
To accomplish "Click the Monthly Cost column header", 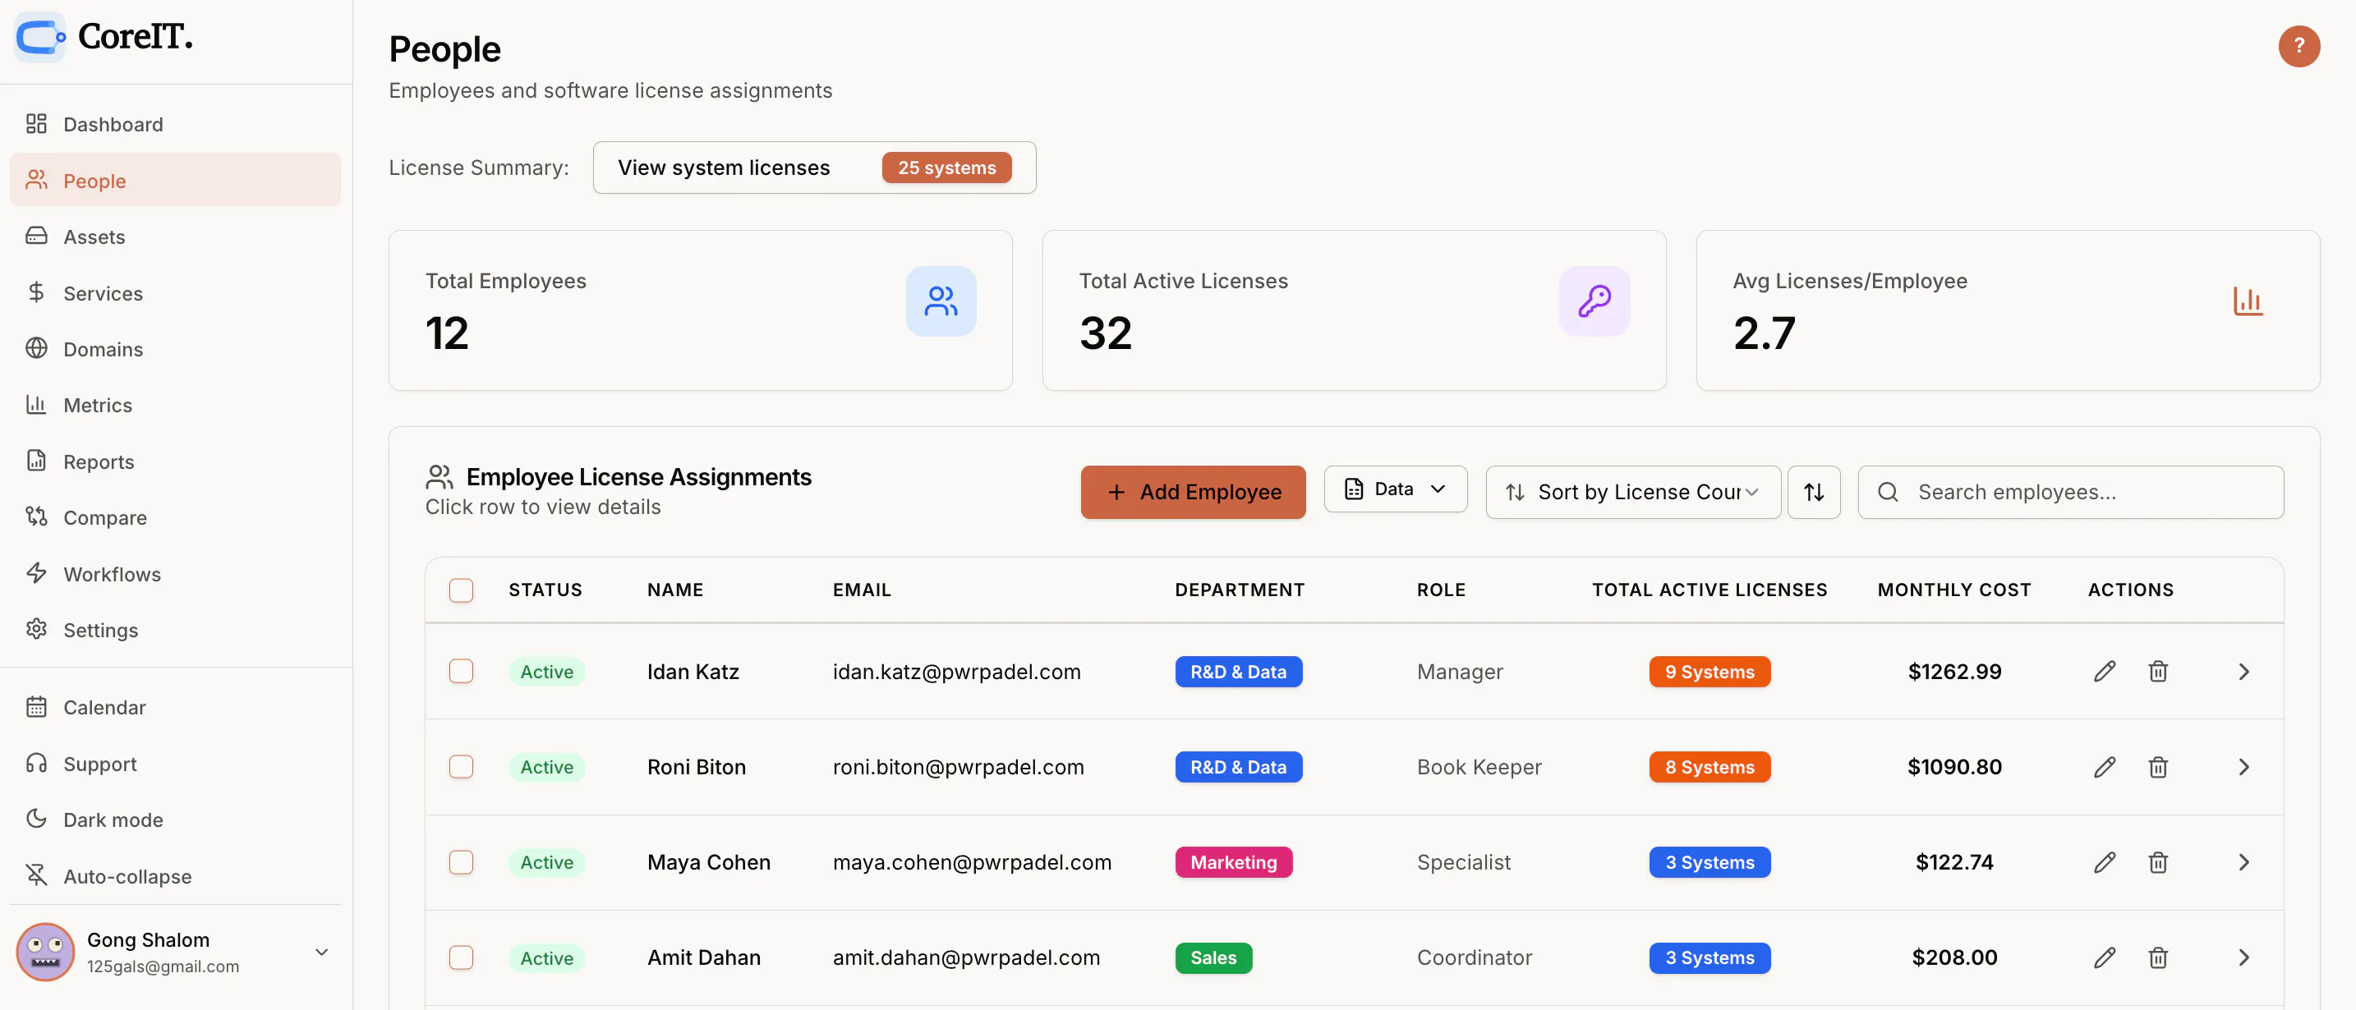I will pos(1953,590).
